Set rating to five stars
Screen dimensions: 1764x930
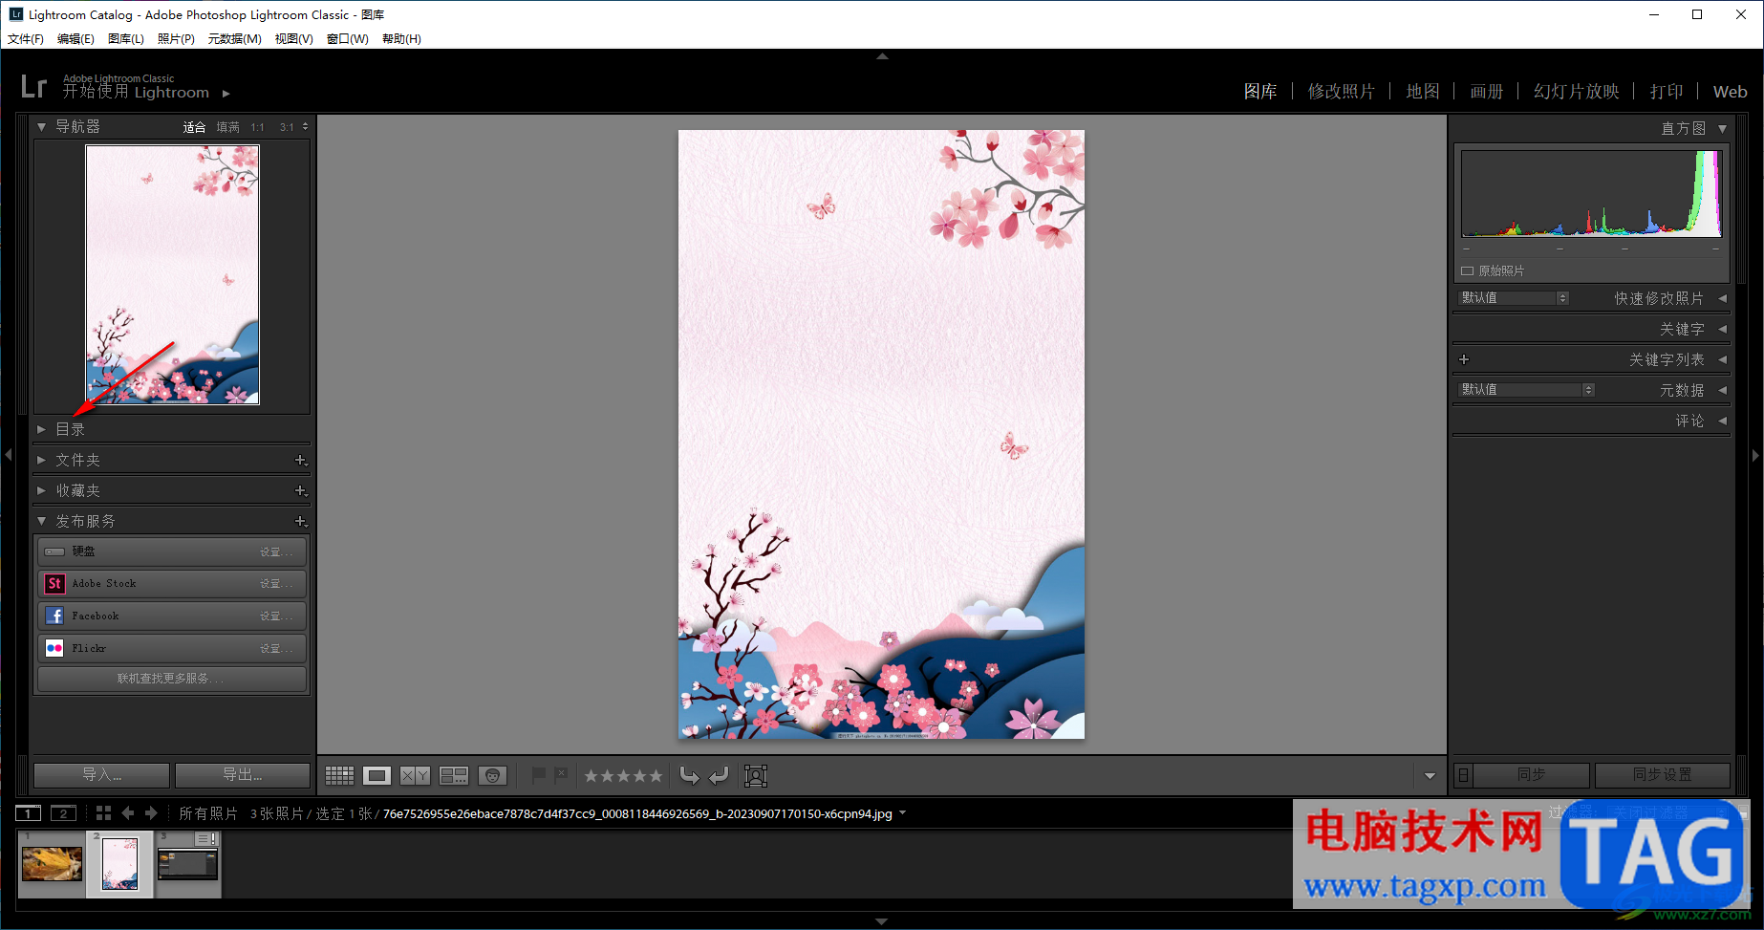point(656,776)
